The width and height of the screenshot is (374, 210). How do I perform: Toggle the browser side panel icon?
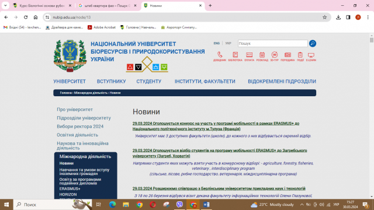pos(348,17)
